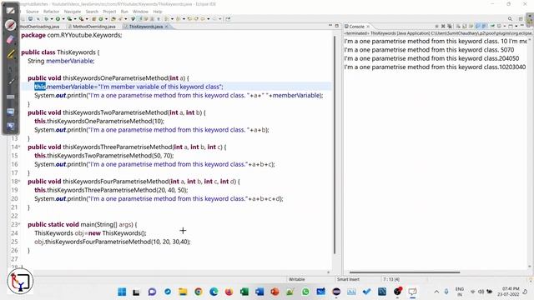Open WhatsApp from the taskbar
Image resolution: width=534 pixels, height=300 pixels.
click(x=305, y=292)
